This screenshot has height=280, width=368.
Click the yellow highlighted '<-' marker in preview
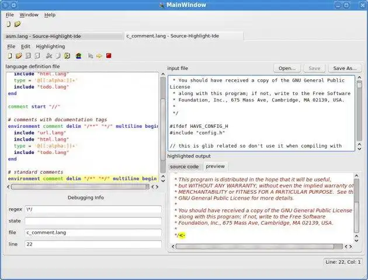[x=182, y=235]
